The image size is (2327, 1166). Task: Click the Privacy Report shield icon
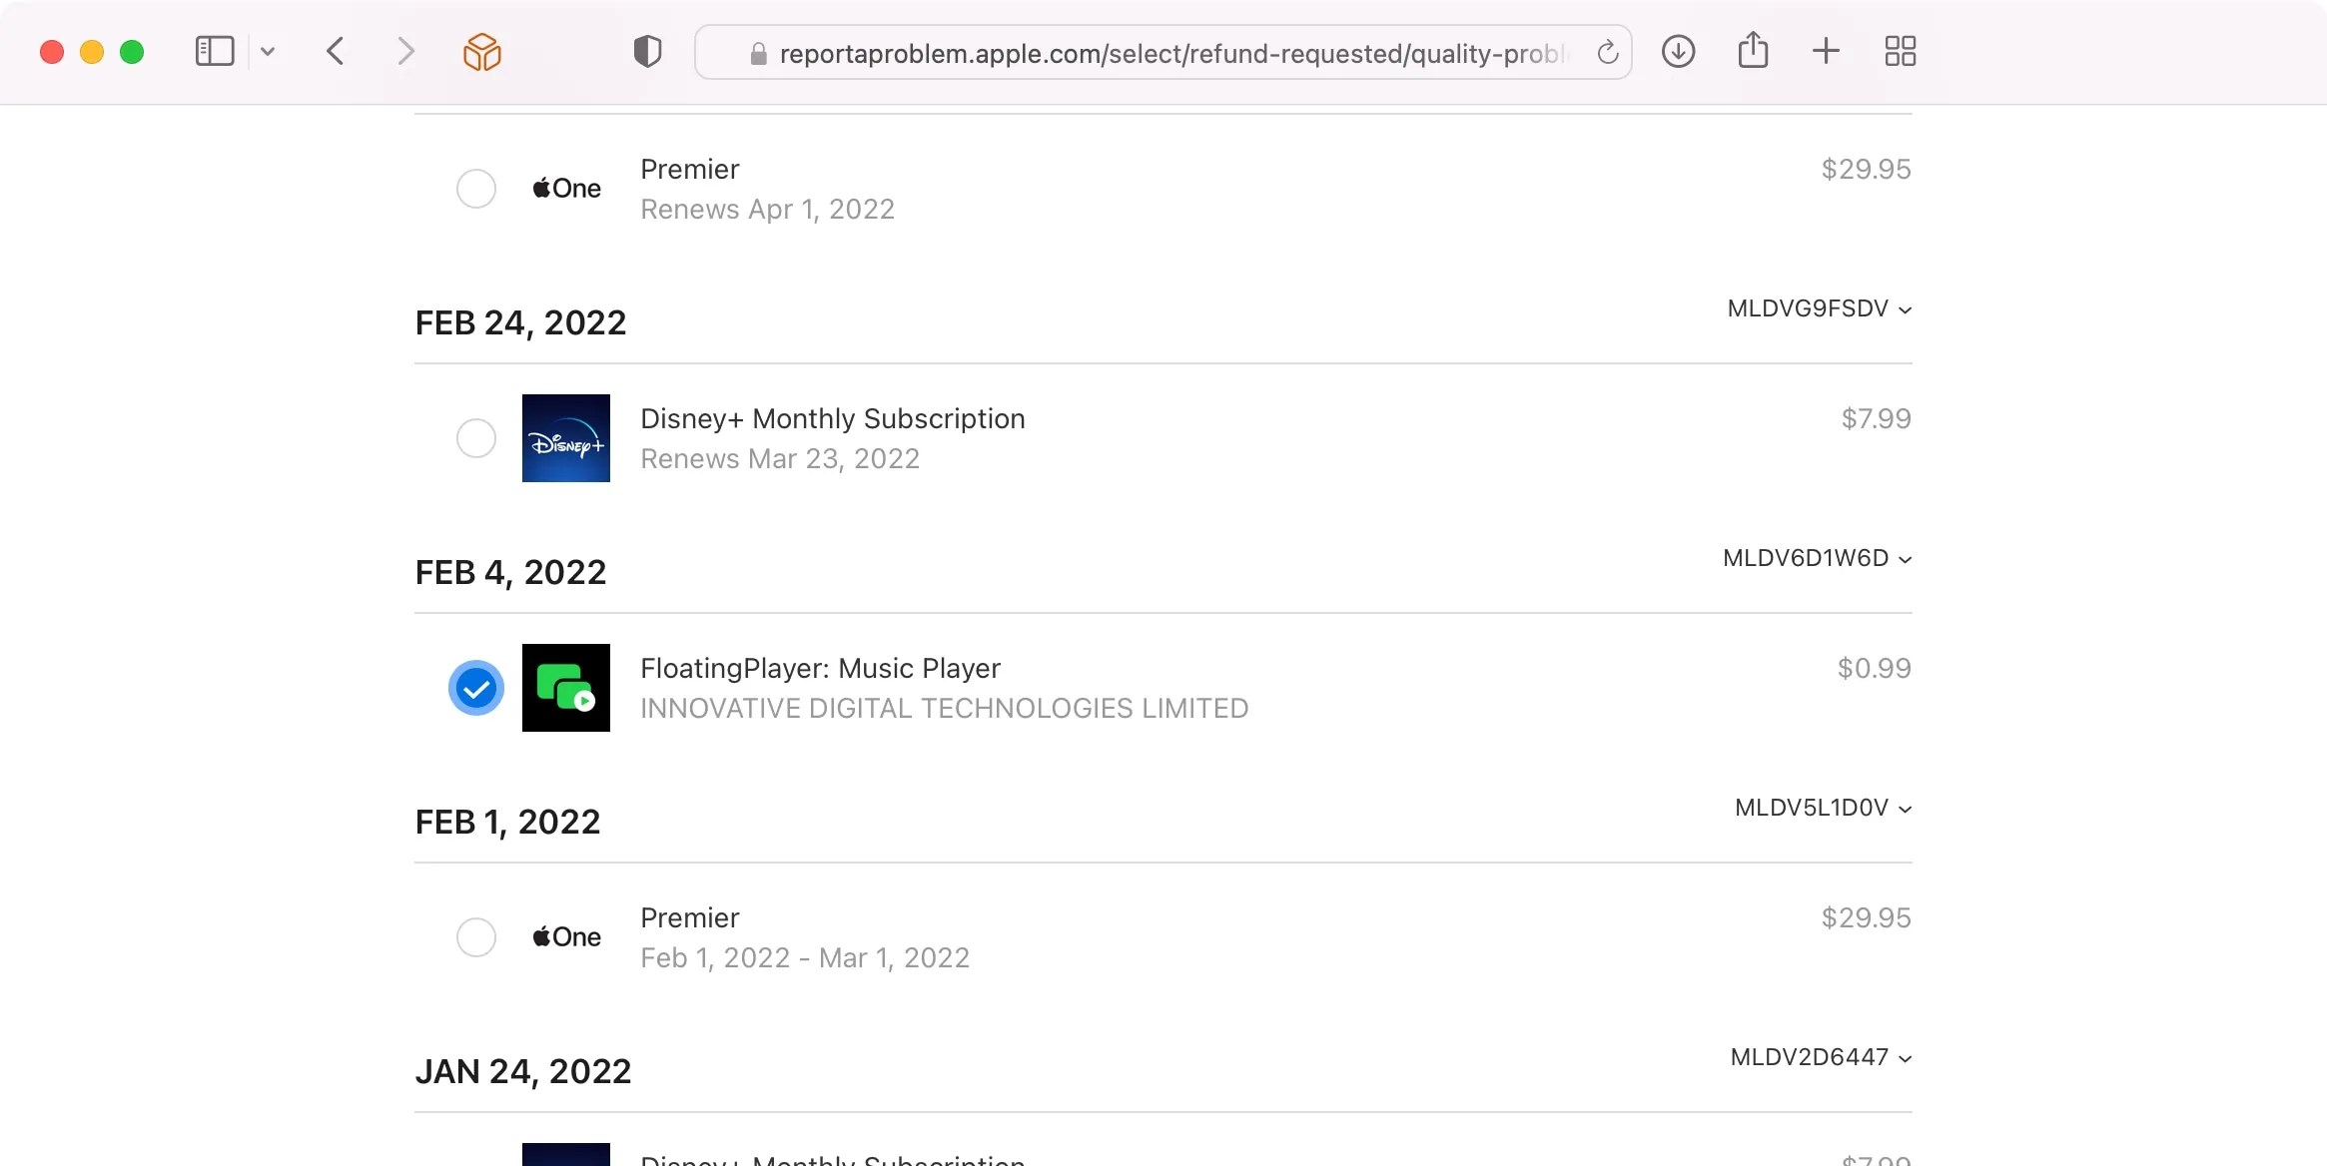647,51
